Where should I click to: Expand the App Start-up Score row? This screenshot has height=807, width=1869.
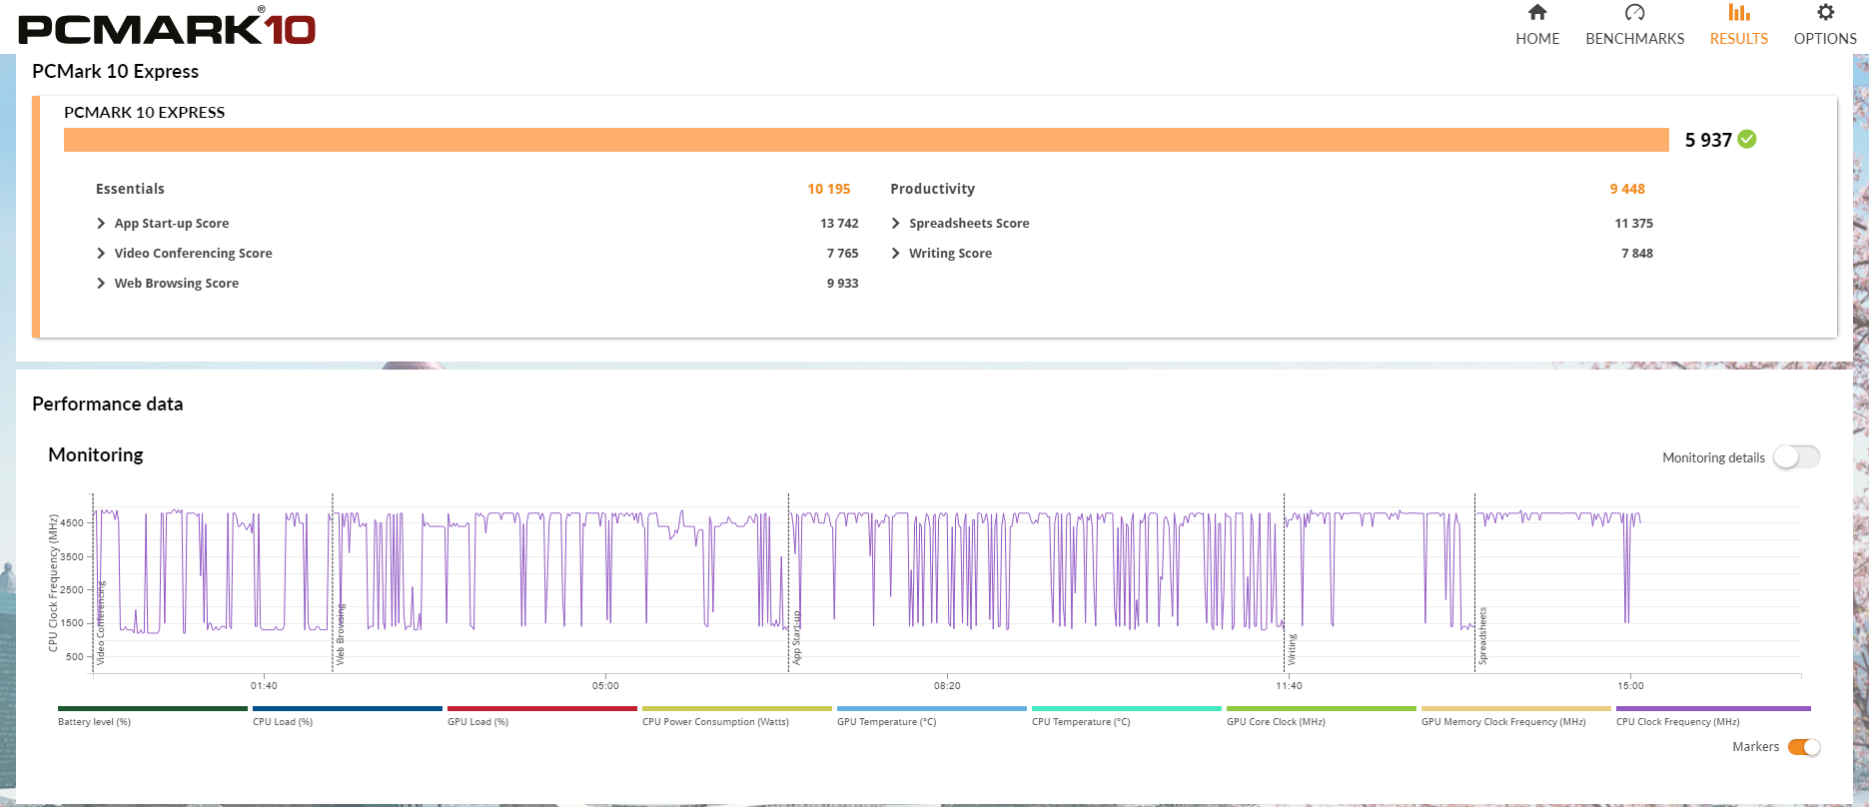[101, 224]
